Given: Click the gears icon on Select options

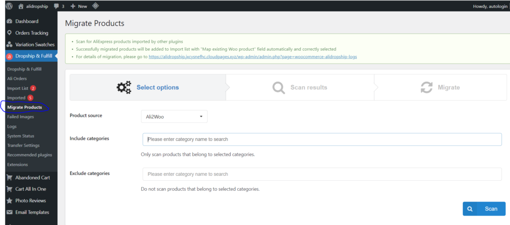Looking at the screenshot, I should coord(124,87).
